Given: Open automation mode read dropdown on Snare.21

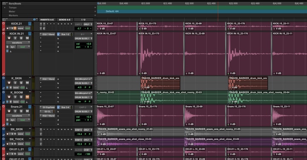Looking at the screenshot, I should [23, 120].
